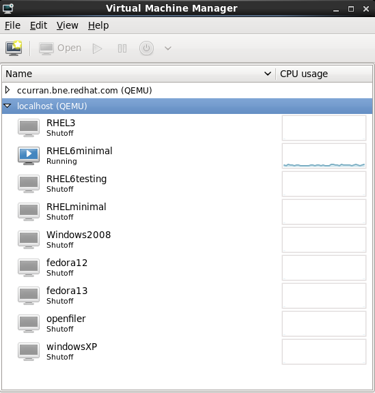Click the openfiler monitor icon
The image size is (375, 393).
29,323
